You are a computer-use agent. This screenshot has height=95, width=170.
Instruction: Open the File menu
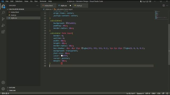pos(7,1)
